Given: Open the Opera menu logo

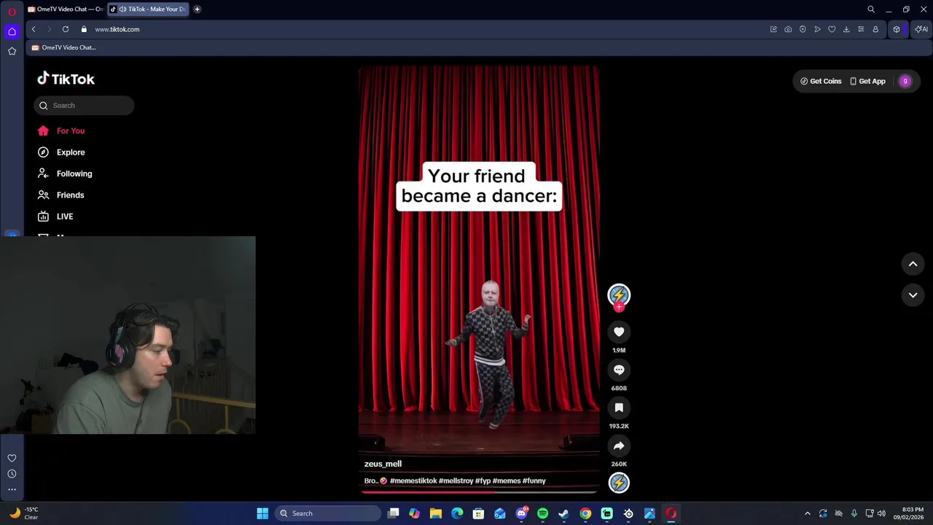Looking at the screenshot, I should click(12, 12).
